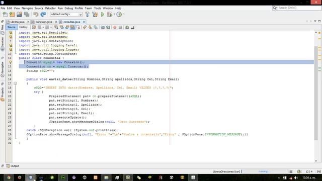Open the File menu

click(x=3, y=8)
